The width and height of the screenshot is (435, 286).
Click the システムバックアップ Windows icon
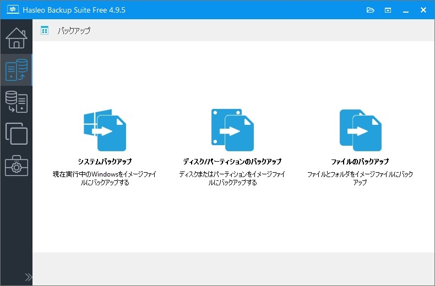[105, 130]
